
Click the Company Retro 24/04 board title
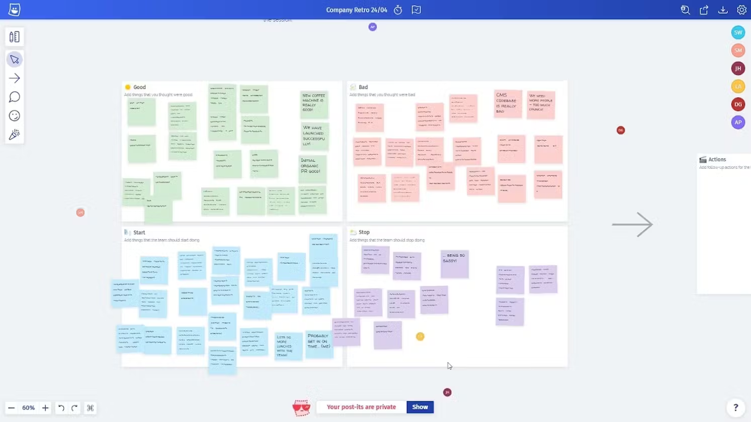pos(356,10)
